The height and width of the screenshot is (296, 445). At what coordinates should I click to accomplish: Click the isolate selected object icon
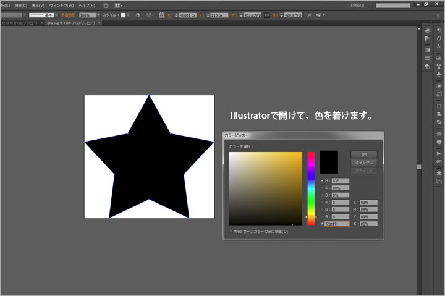(x=310, y=15)
